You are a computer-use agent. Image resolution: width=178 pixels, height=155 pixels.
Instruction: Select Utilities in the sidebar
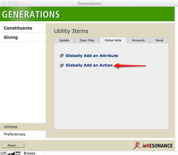pos(23,127)
